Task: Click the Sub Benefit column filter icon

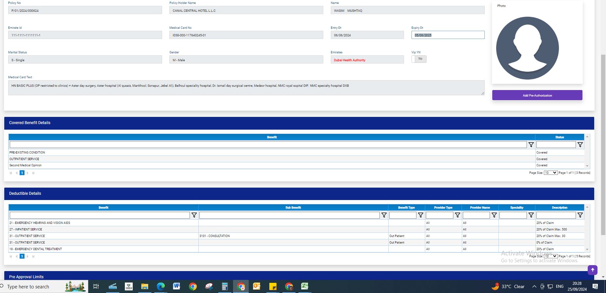Action: point(384,215)
